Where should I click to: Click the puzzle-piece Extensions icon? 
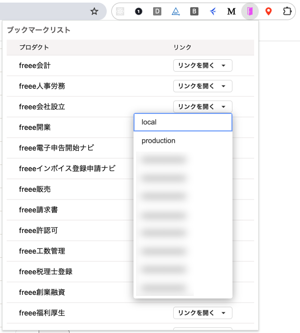click(x=287, y=11)
